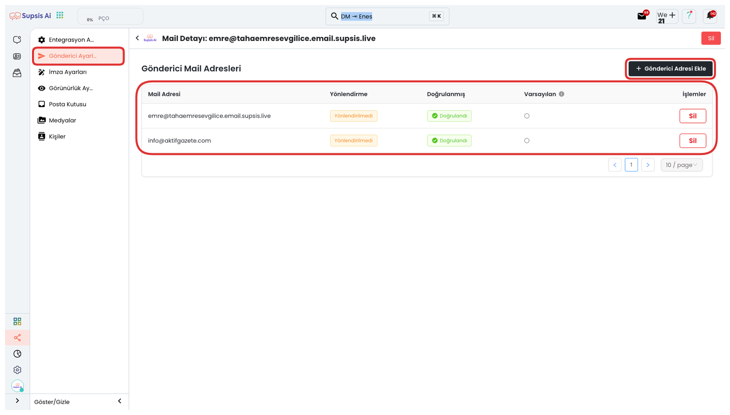Click Gönderici Mail Adresleri heading
The height and width of the screenshot is (415, 730).
191,68
